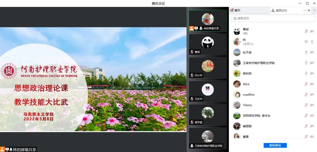Screen dimensions: 317x152
Task: Maximize the 腾讯会议 window
Action: pyautogui.click(x=307, y=3)
